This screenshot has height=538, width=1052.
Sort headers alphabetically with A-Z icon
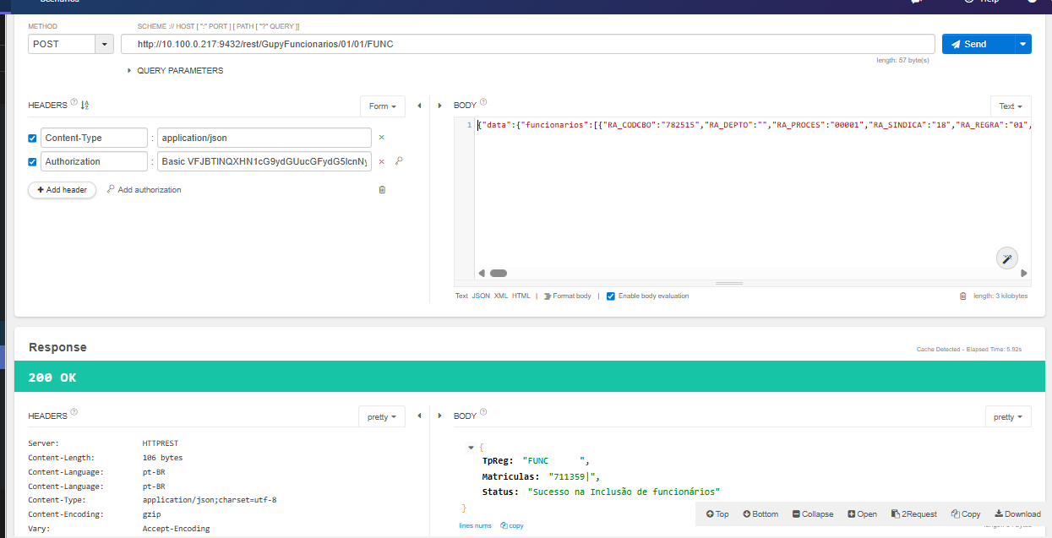(x=84, y=106)
